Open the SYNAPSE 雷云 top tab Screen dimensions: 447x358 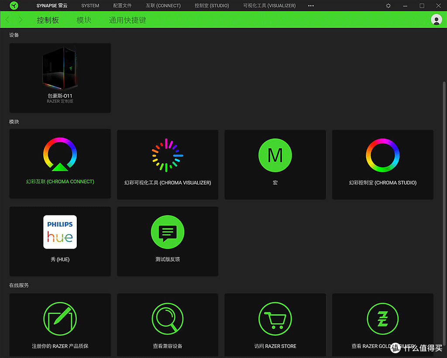coord(52,6)
